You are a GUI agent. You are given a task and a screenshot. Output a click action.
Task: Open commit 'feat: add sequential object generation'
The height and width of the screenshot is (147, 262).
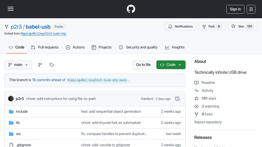pyautogui.click(x=111, y=112)
